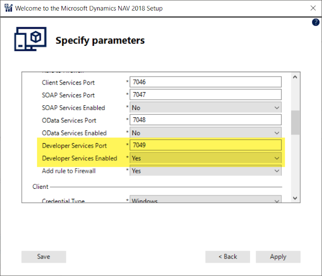Click the vertical scrollbar thumb

pyautogui.click(x=295, y=122)
